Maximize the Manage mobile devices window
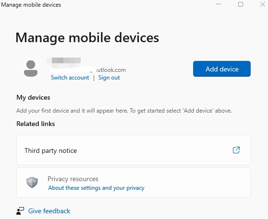The width and height of the screenshot is (268, 219). point(241,4)
